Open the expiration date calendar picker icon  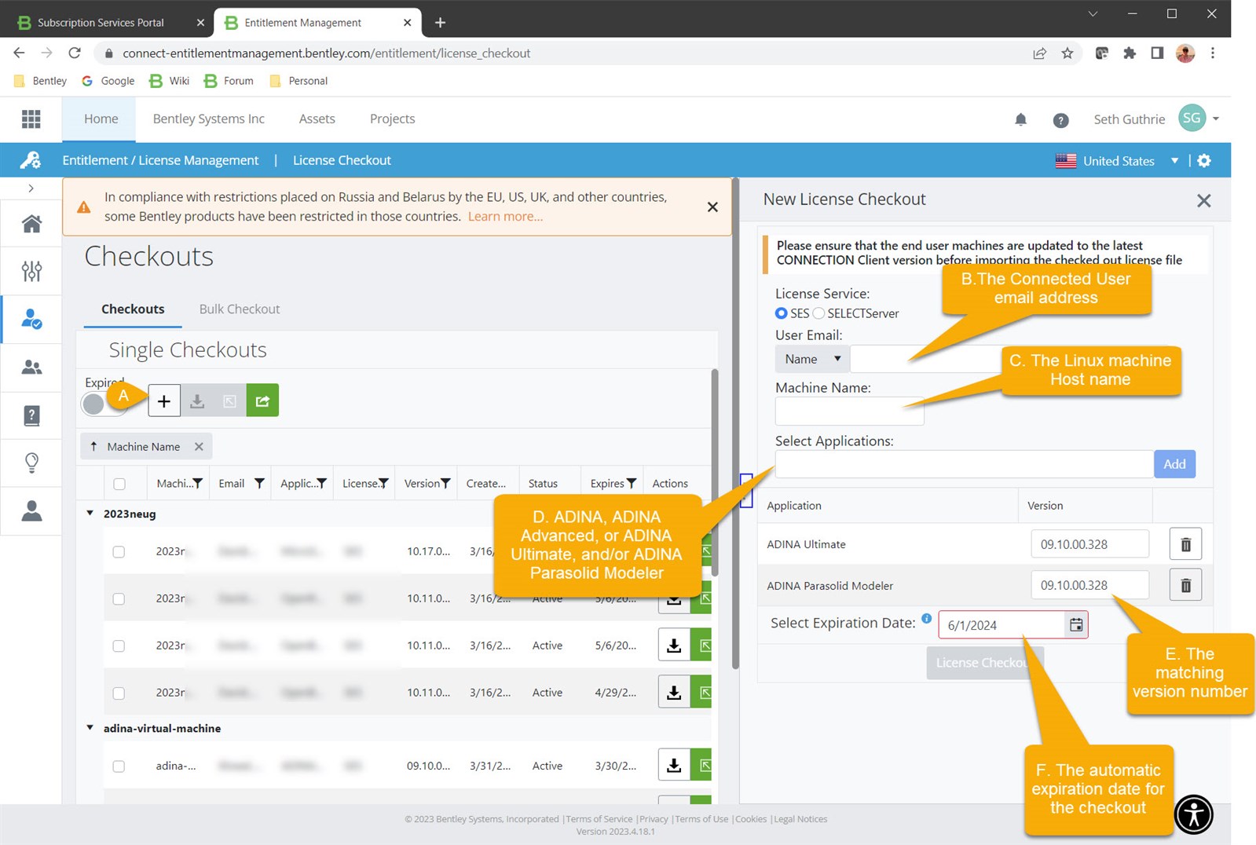coord(1076,625)
